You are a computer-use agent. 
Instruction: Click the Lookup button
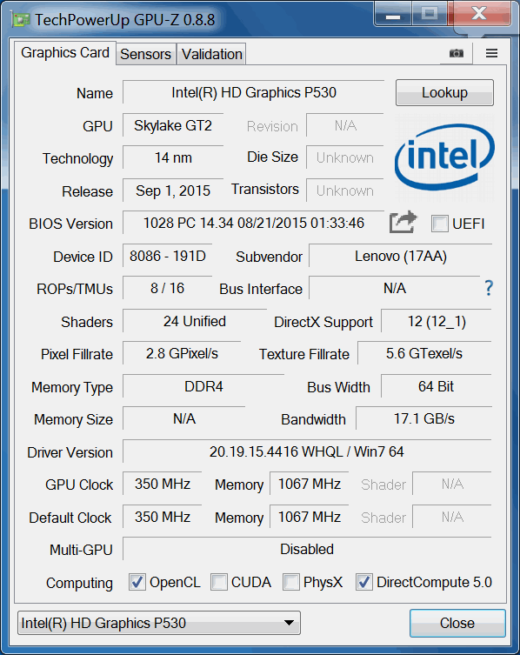[x=444, y=93]
